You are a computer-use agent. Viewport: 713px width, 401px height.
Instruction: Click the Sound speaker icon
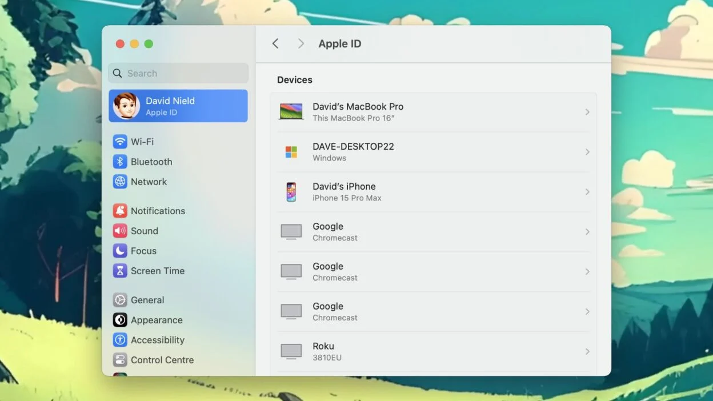(x=120, y=231)
